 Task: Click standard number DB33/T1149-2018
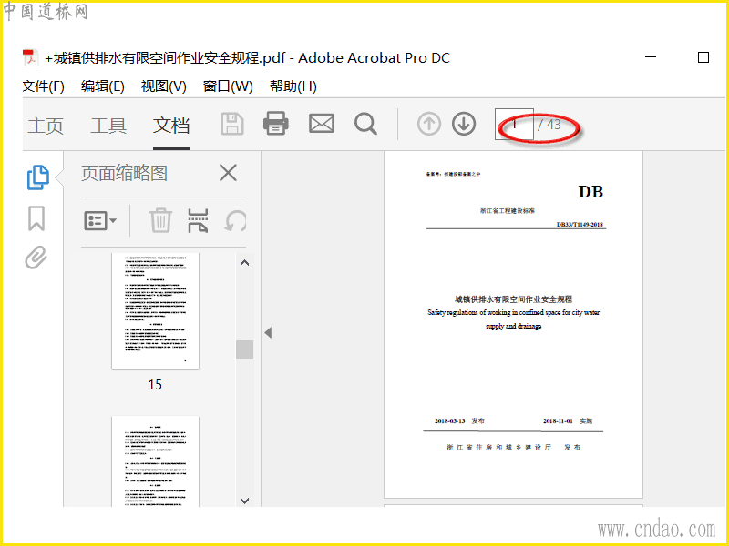tap(580, 225)
